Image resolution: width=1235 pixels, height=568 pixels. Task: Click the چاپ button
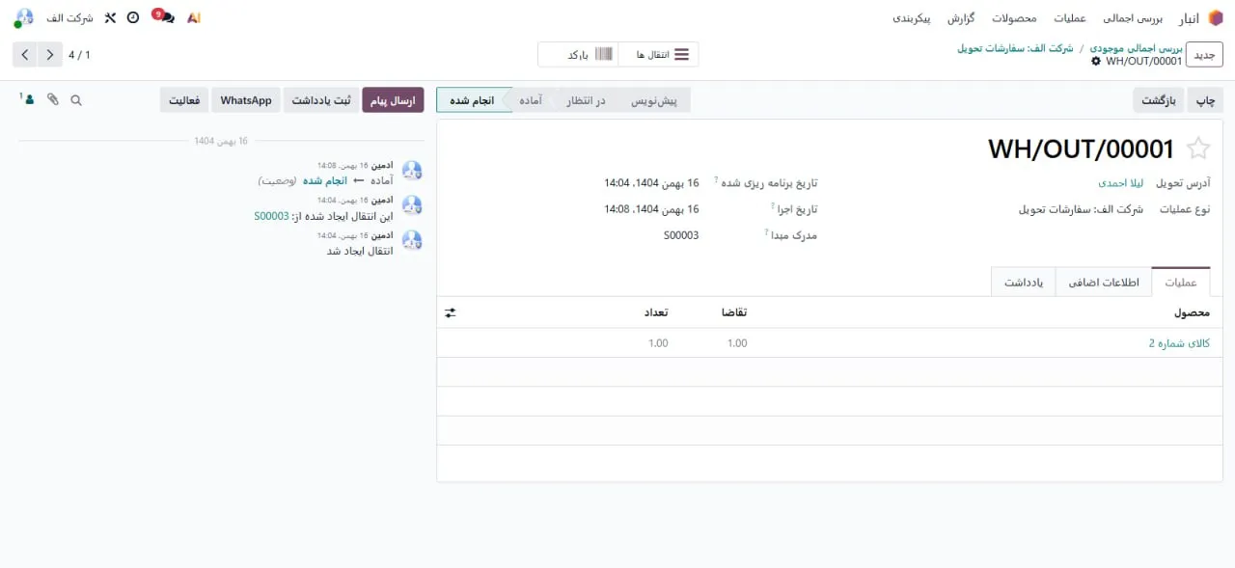coord(1206,100)
